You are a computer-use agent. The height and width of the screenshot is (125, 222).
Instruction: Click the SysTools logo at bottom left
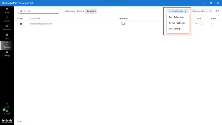point(7,121)
